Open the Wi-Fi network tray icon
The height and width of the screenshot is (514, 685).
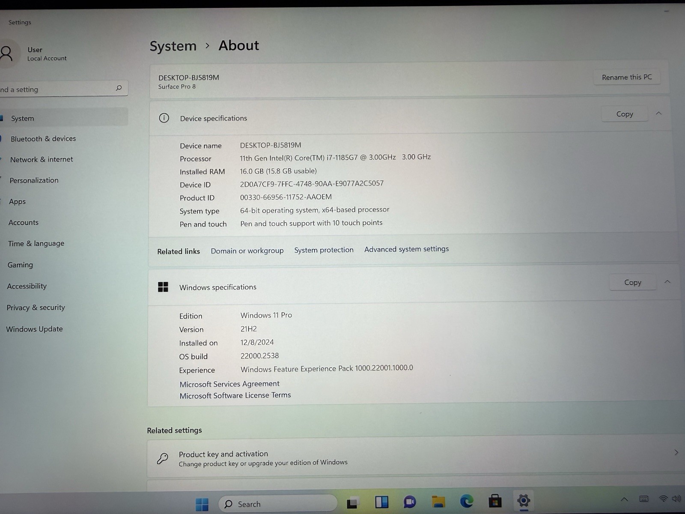(663, 499)
